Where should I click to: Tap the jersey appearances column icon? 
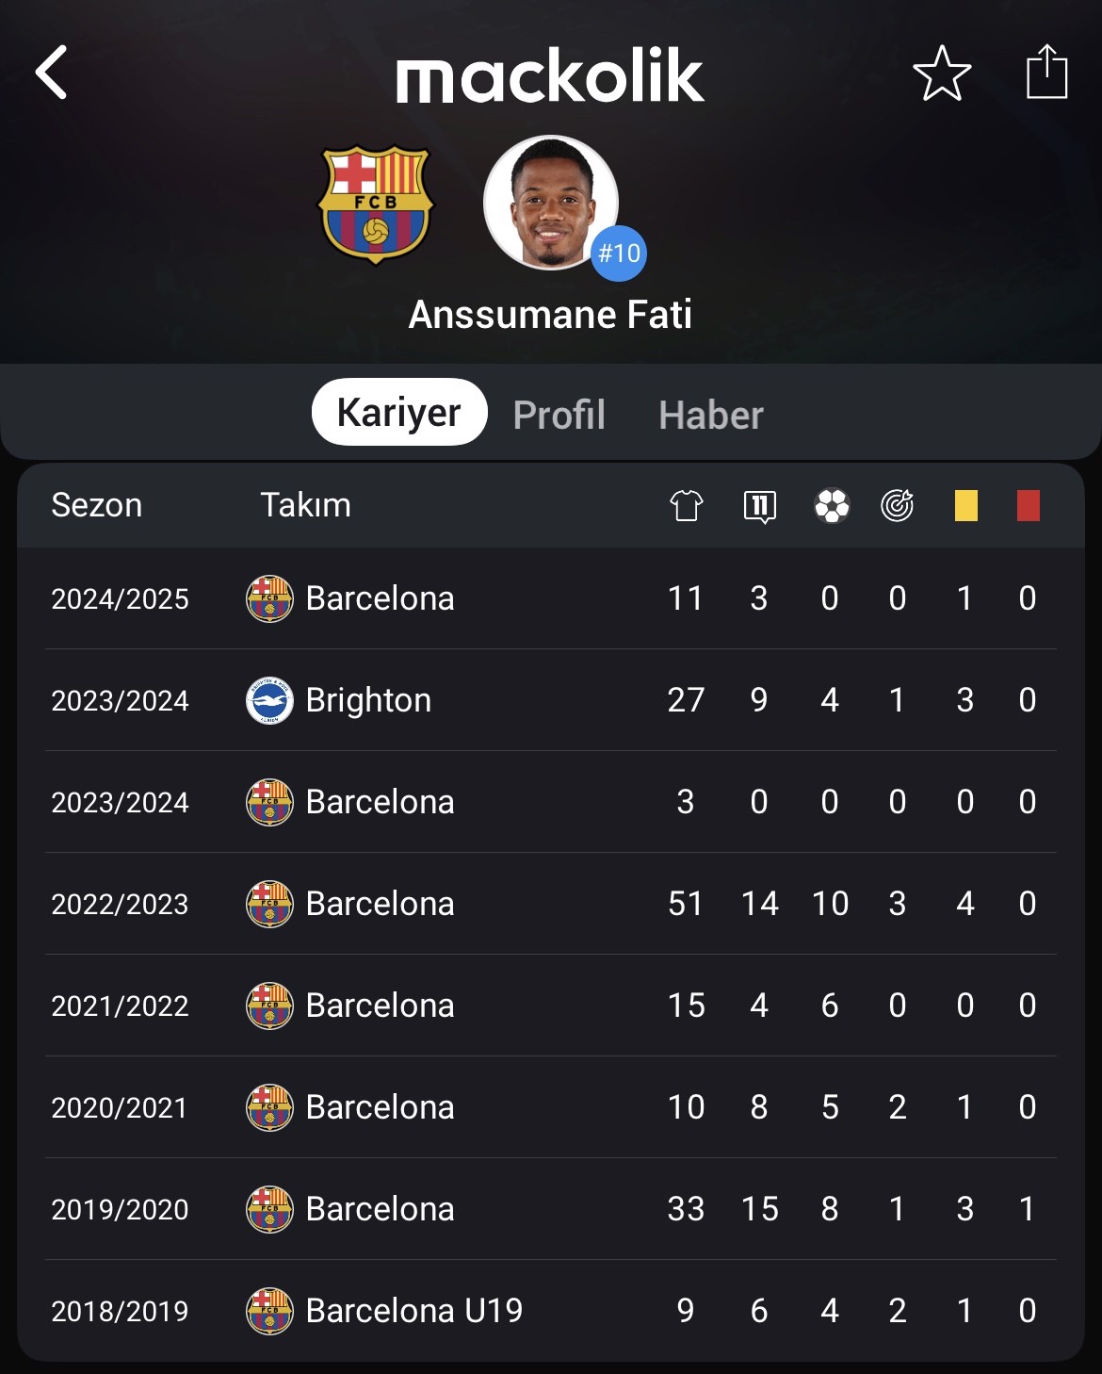point(687,506)
